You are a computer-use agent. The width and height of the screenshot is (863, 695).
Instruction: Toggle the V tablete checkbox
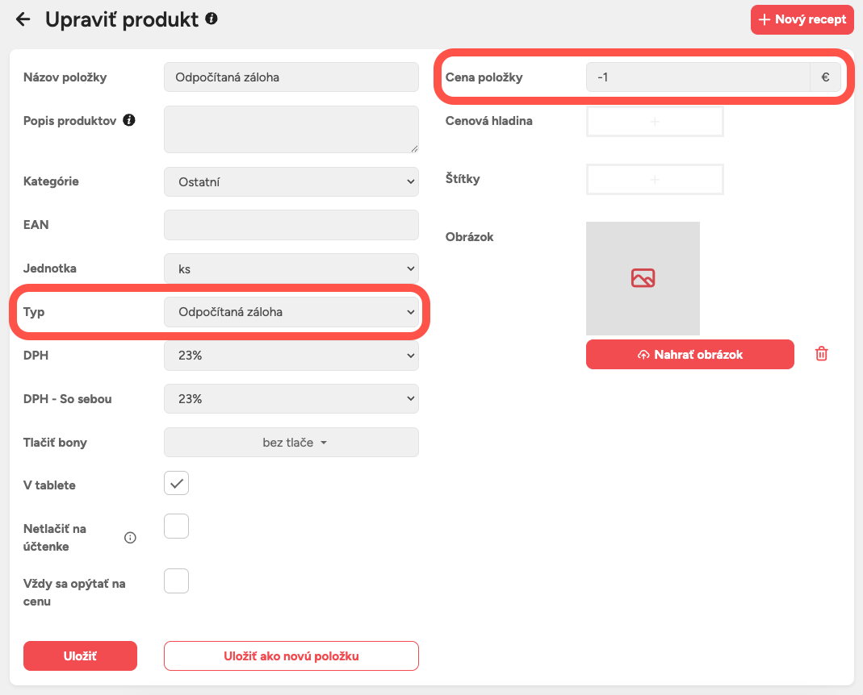tap(176, 484)
